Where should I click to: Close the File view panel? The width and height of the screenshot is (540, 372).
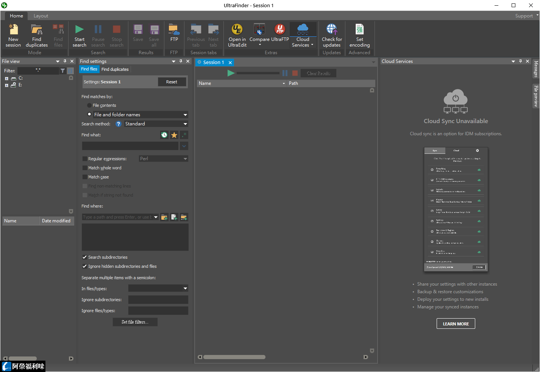pos(72,61)
